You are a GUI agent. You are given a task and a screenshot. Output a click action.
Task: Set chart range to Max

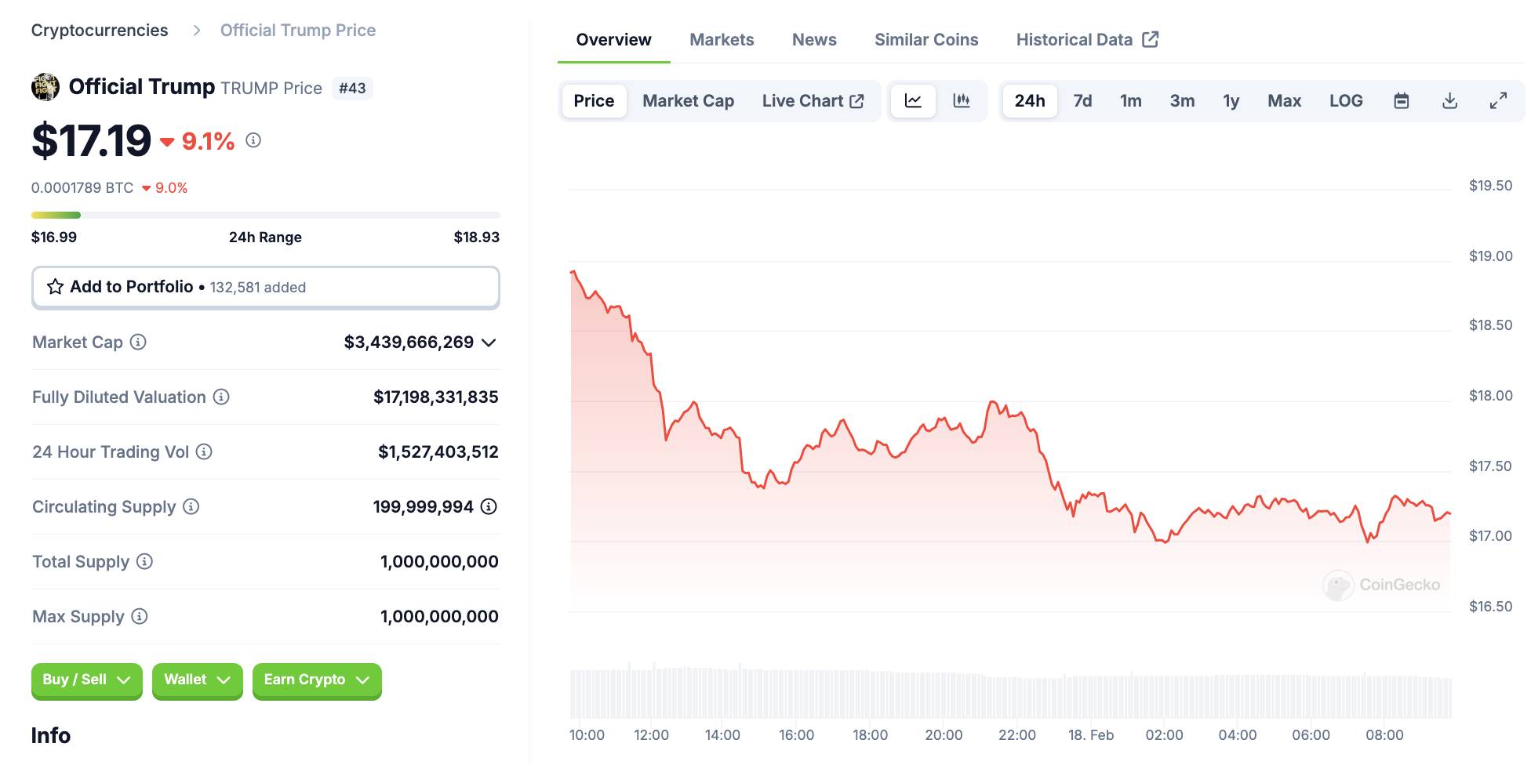coord(1285,100)
